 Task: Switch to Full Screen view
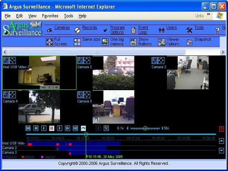pos(56,42)
